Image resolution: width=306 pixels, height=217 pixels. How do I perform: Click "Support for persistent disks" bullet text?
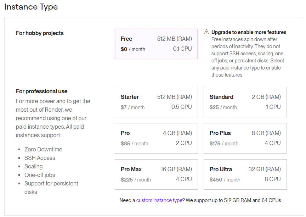(51, 183)
